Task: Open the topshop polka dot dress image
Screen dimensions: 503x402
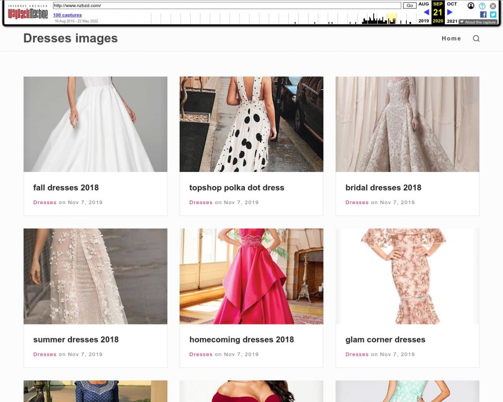Action: coord(251,124)
